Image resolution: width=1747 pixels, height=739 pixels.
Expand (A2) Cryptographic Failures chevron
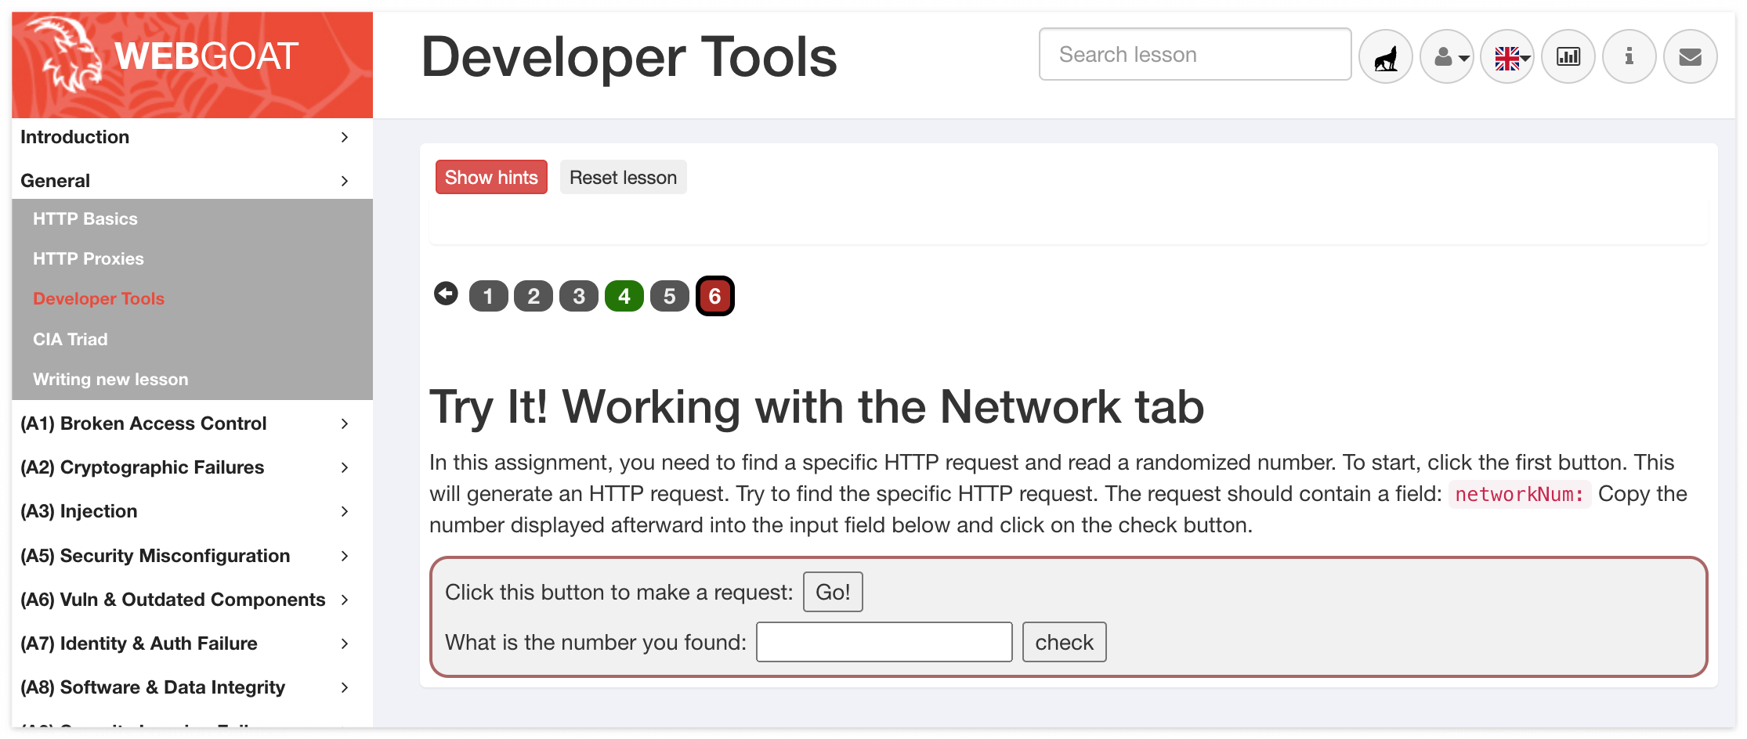pyautogui.click(x=345, y=467)
